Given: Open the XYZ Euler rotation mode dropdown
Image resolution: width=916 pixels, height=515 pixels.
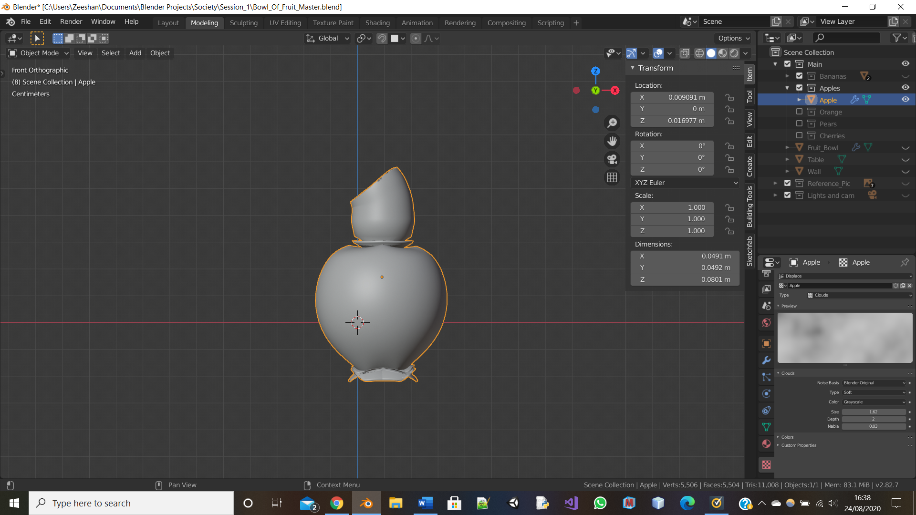Looking at the screenshot, I should coord(685,183).
